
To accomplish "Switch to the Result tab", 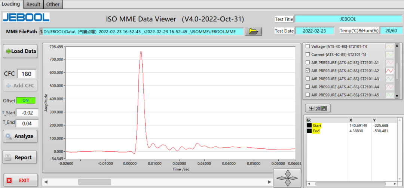I will coord(33,4).
